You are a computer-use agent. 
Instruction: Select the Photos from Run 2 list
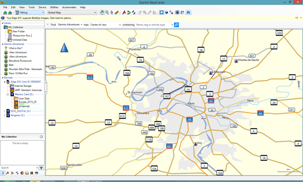(22, 36)
